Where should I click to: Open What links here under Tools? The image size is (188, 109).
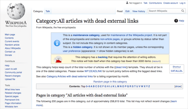click(12, 89)
